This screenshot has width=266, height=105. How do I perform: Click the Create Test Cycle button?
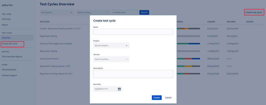coord(254,12)
